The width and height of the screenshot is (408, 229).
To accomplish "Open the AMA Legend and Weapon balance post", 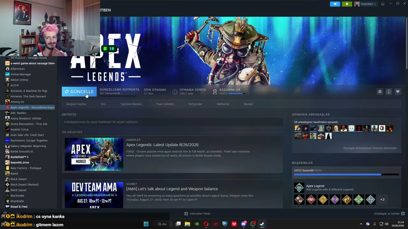I will pyautogui.click(x=172, y=189).
